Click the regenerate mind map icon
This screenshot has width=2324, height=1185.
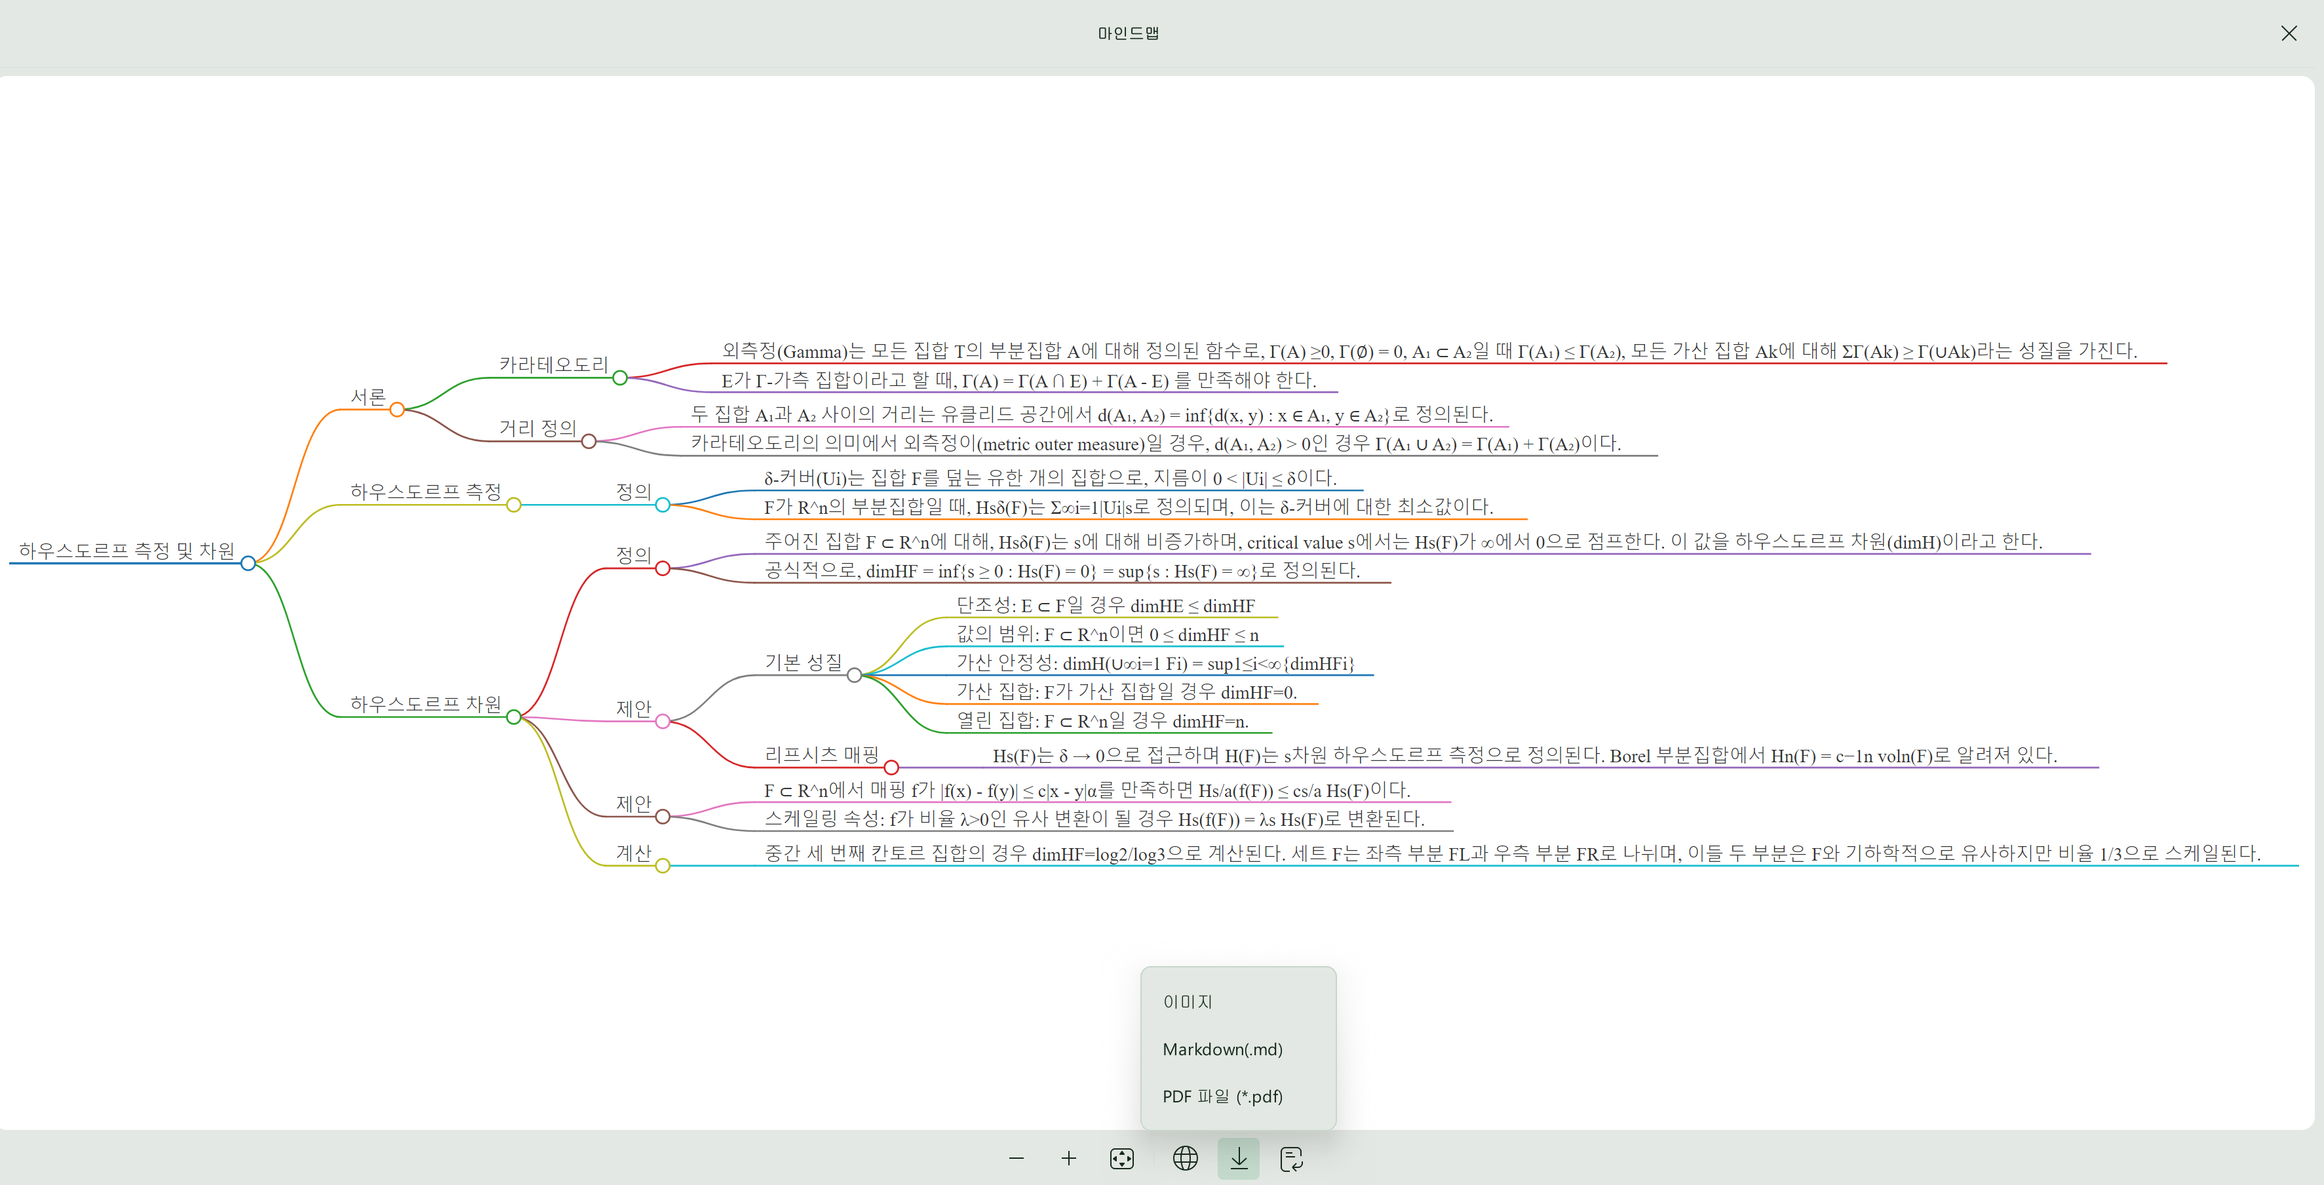pos(1291,1158)
